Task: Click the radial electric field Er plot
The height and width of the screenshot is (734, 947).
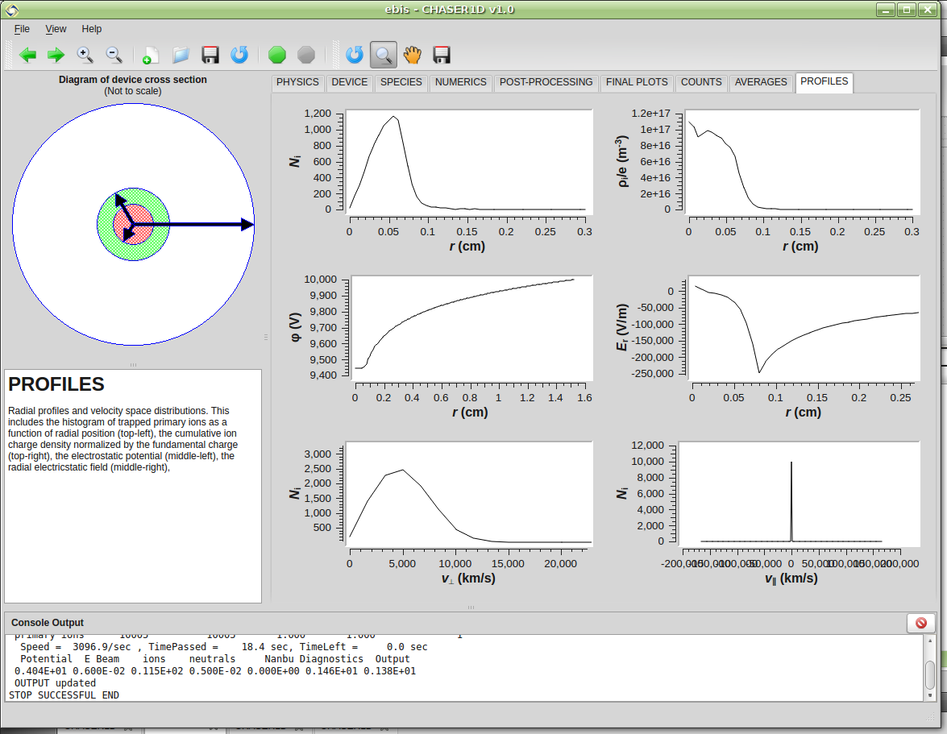Action: pos(804,328)
